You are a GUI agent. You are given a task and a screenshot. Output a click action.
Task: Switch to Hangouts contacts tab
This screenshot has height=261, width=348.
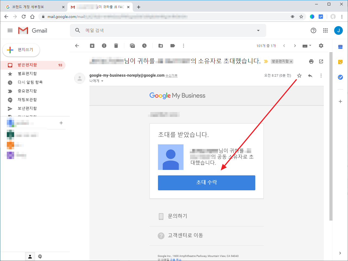coord(30,256)
